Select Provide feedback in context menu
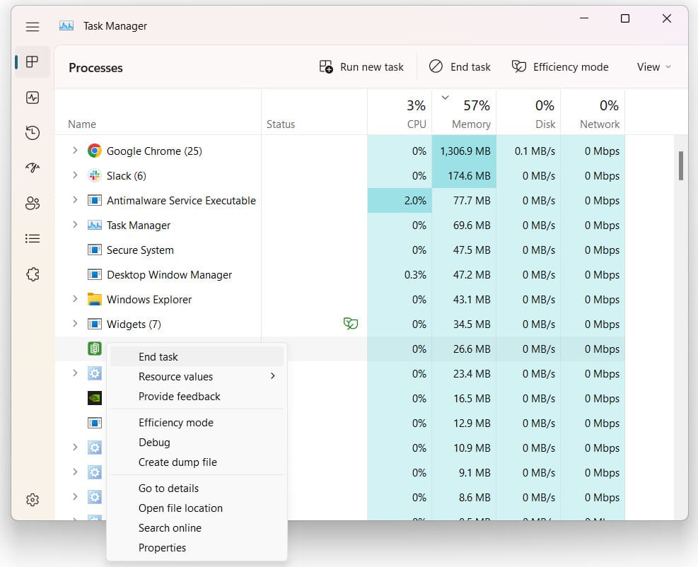 (197, 397)
